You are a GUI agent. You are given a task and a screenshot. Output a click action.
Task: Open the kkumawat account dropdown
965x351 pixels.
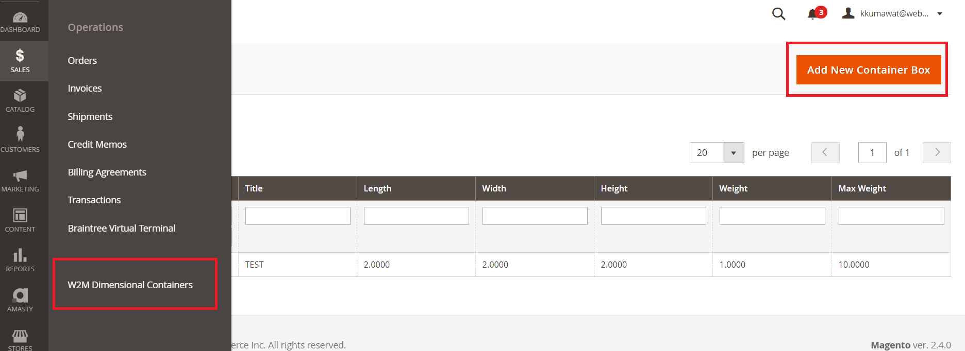(x=893, y=14)
